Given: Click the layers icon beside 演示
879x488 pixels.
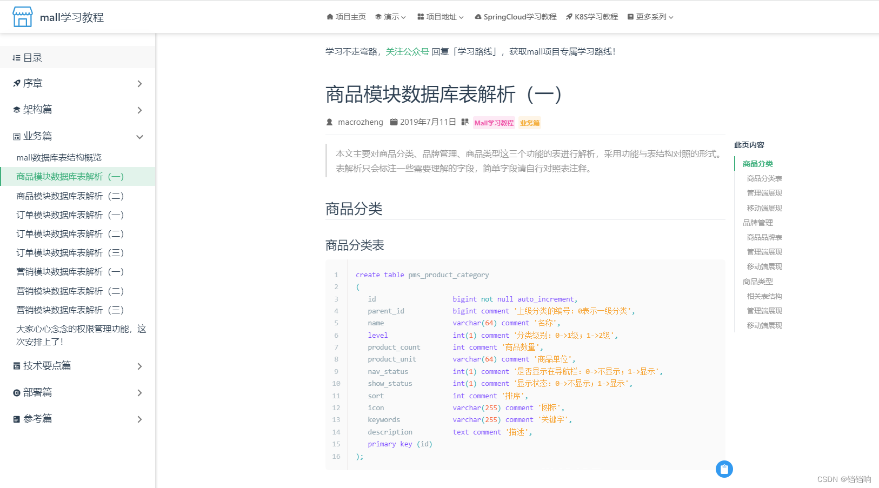Looking at the screenshot, I should point(378,17).
